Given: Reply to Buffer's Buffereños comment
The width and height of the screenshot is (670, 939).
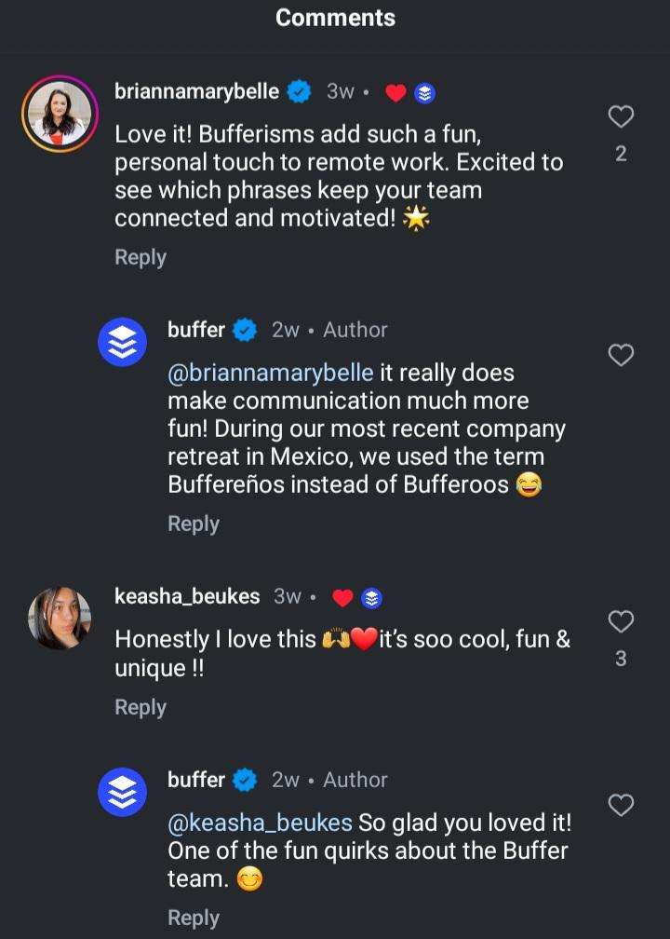Looking at the screenshot, I should [x=194, y=524].
